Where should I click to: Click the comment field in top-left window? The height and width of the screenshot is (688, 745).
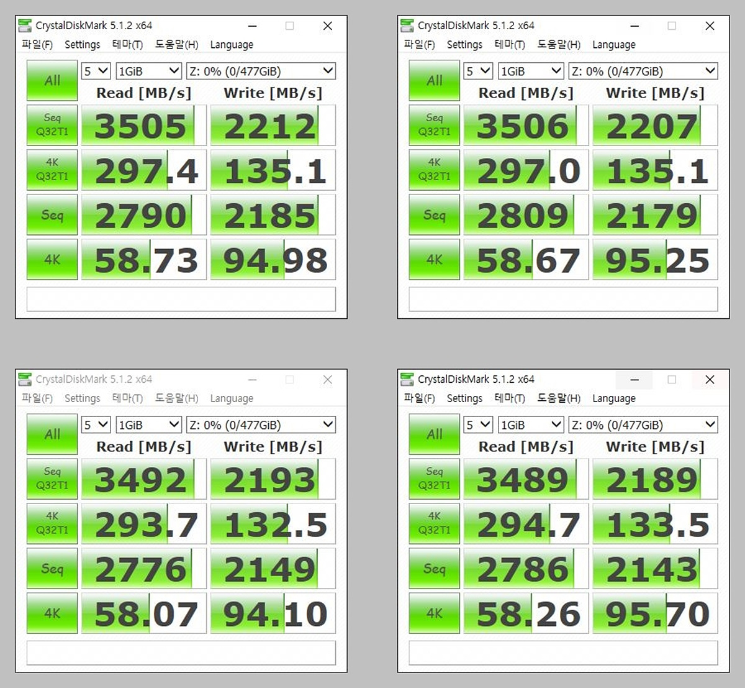[181, 299]
